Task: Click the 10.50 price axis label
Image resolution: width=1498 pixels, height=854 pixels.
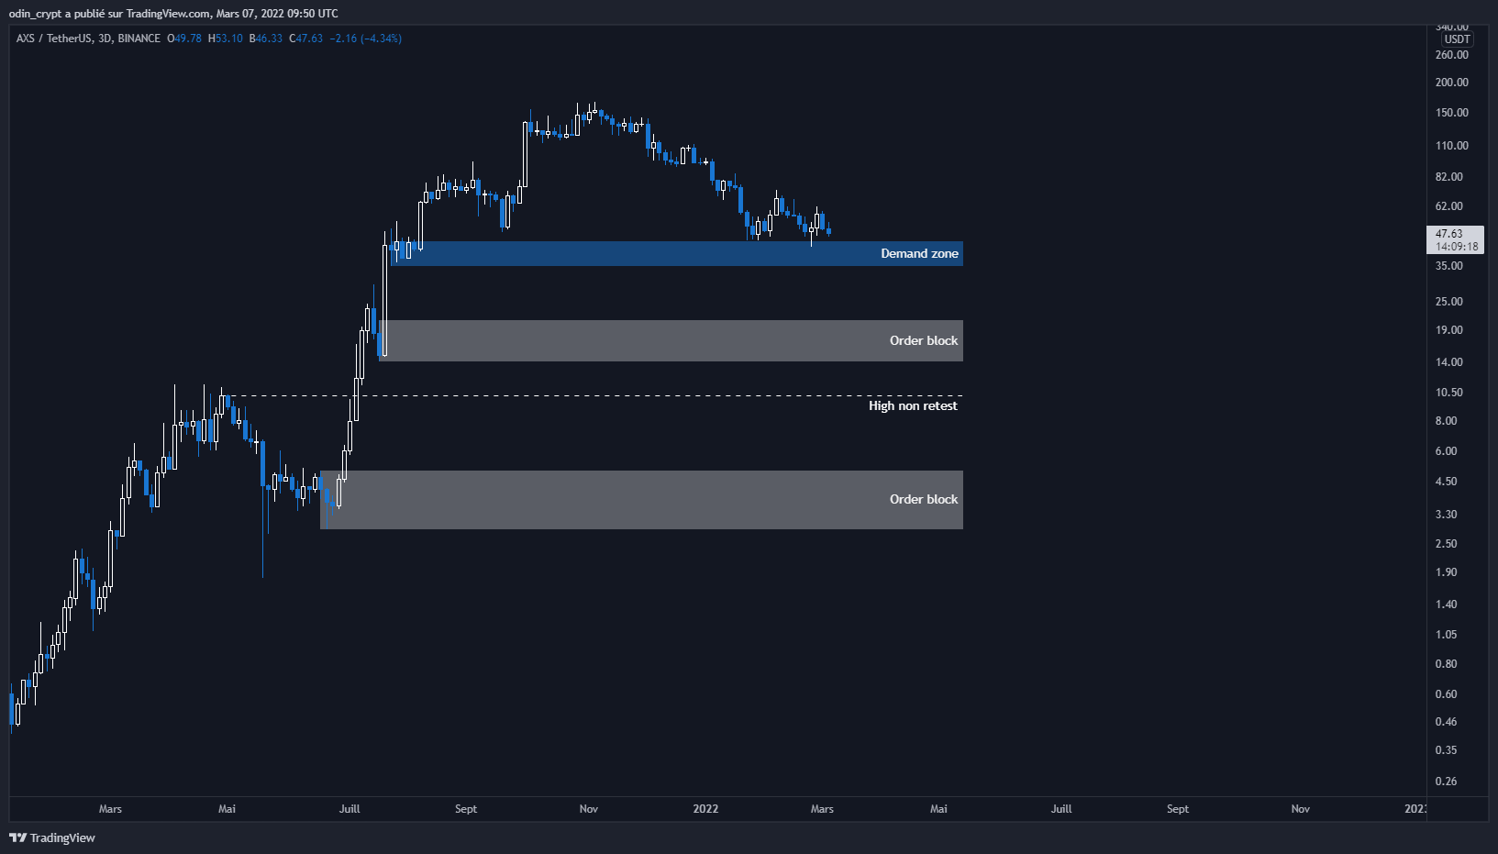Action: click(x=1449, y=393)
